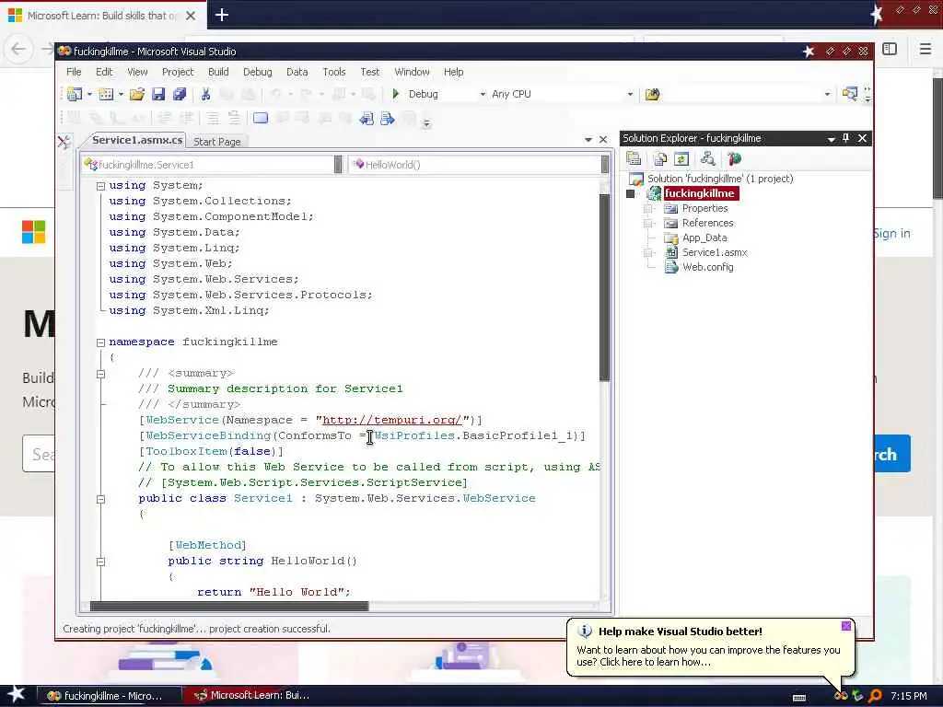
Task: Open the Tools menu
Action: (x=333, y=72)
